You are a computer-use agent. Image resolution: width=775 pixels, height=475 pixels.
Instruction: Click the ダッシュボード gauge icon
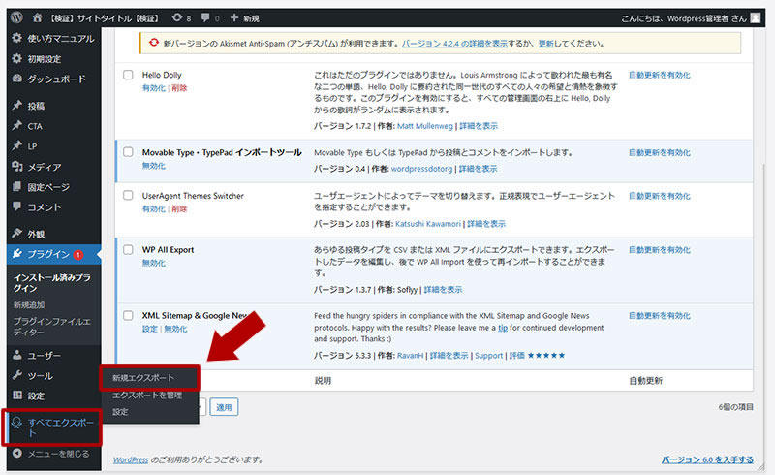[17, 79]
